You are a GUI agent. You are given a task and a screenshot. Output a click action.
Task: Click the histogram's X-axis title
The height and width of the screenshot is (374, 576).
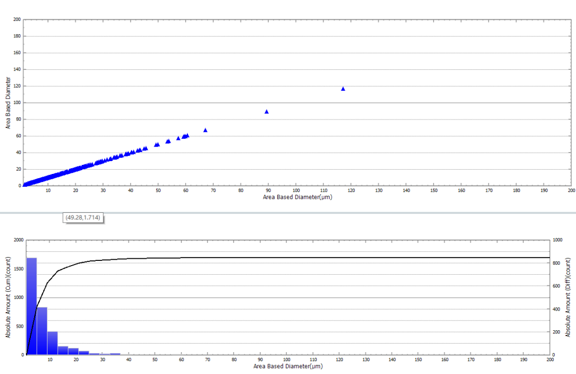pyautogui.click(x=288, y=366)
